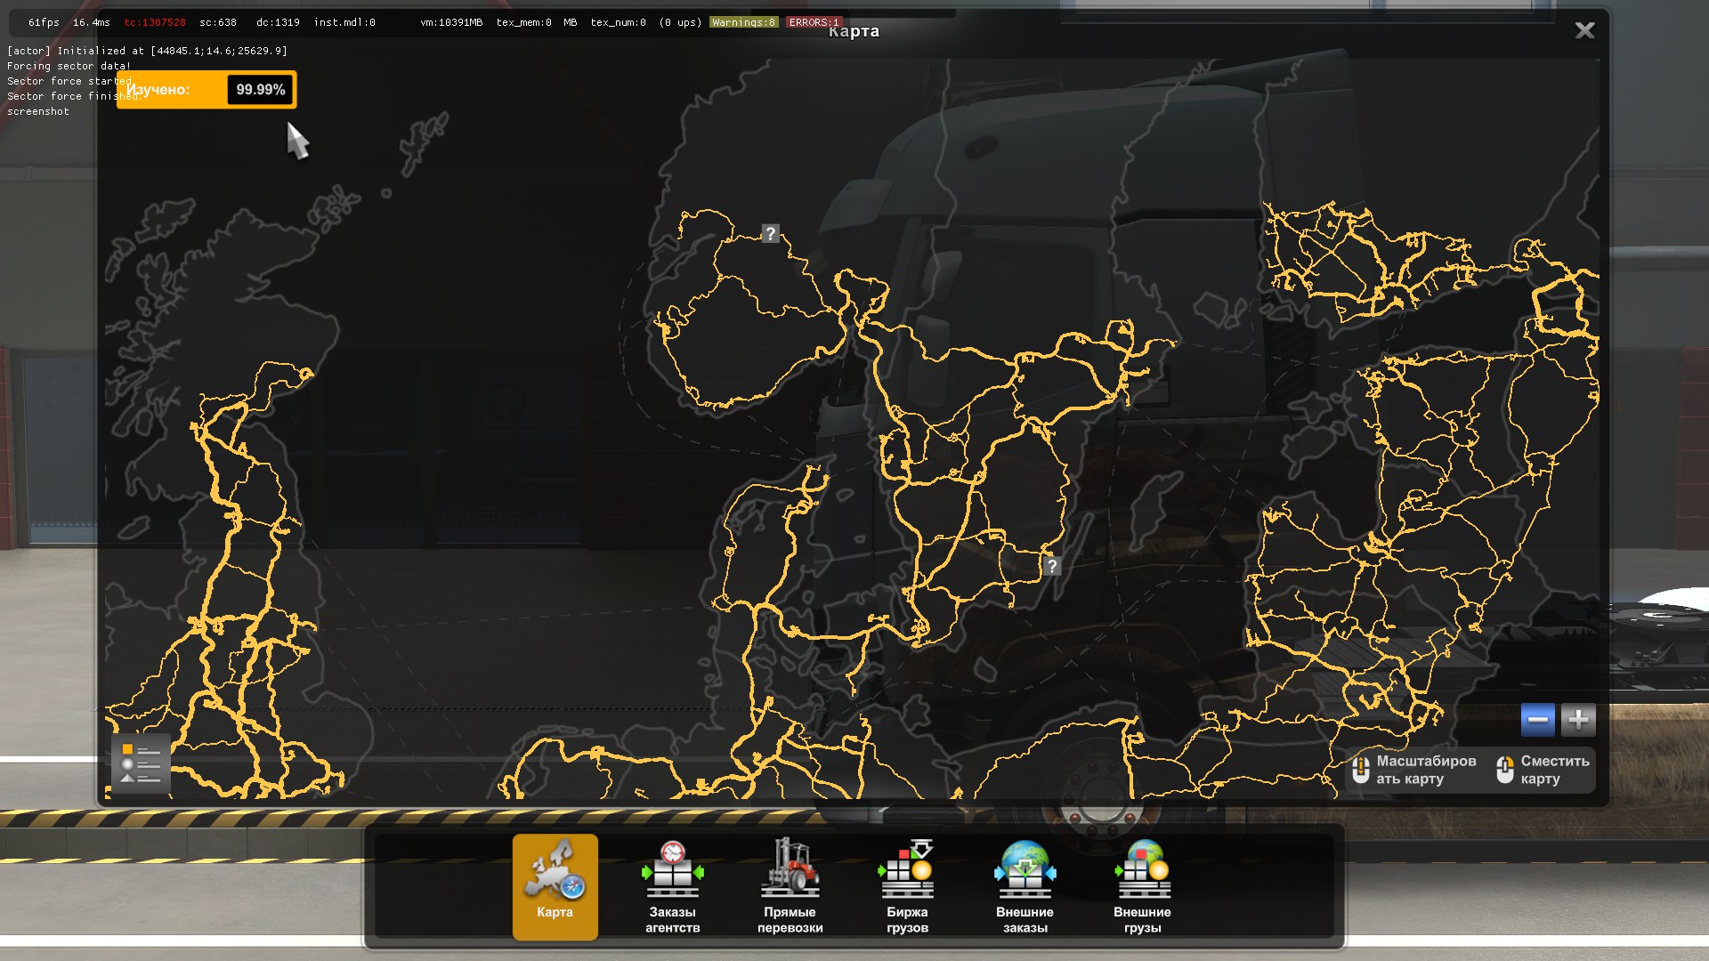Open Прямые перевозки forklift menu
The width and height of the screenshot is (1709, 961).
pyautogui.click(x=790, y=886)
